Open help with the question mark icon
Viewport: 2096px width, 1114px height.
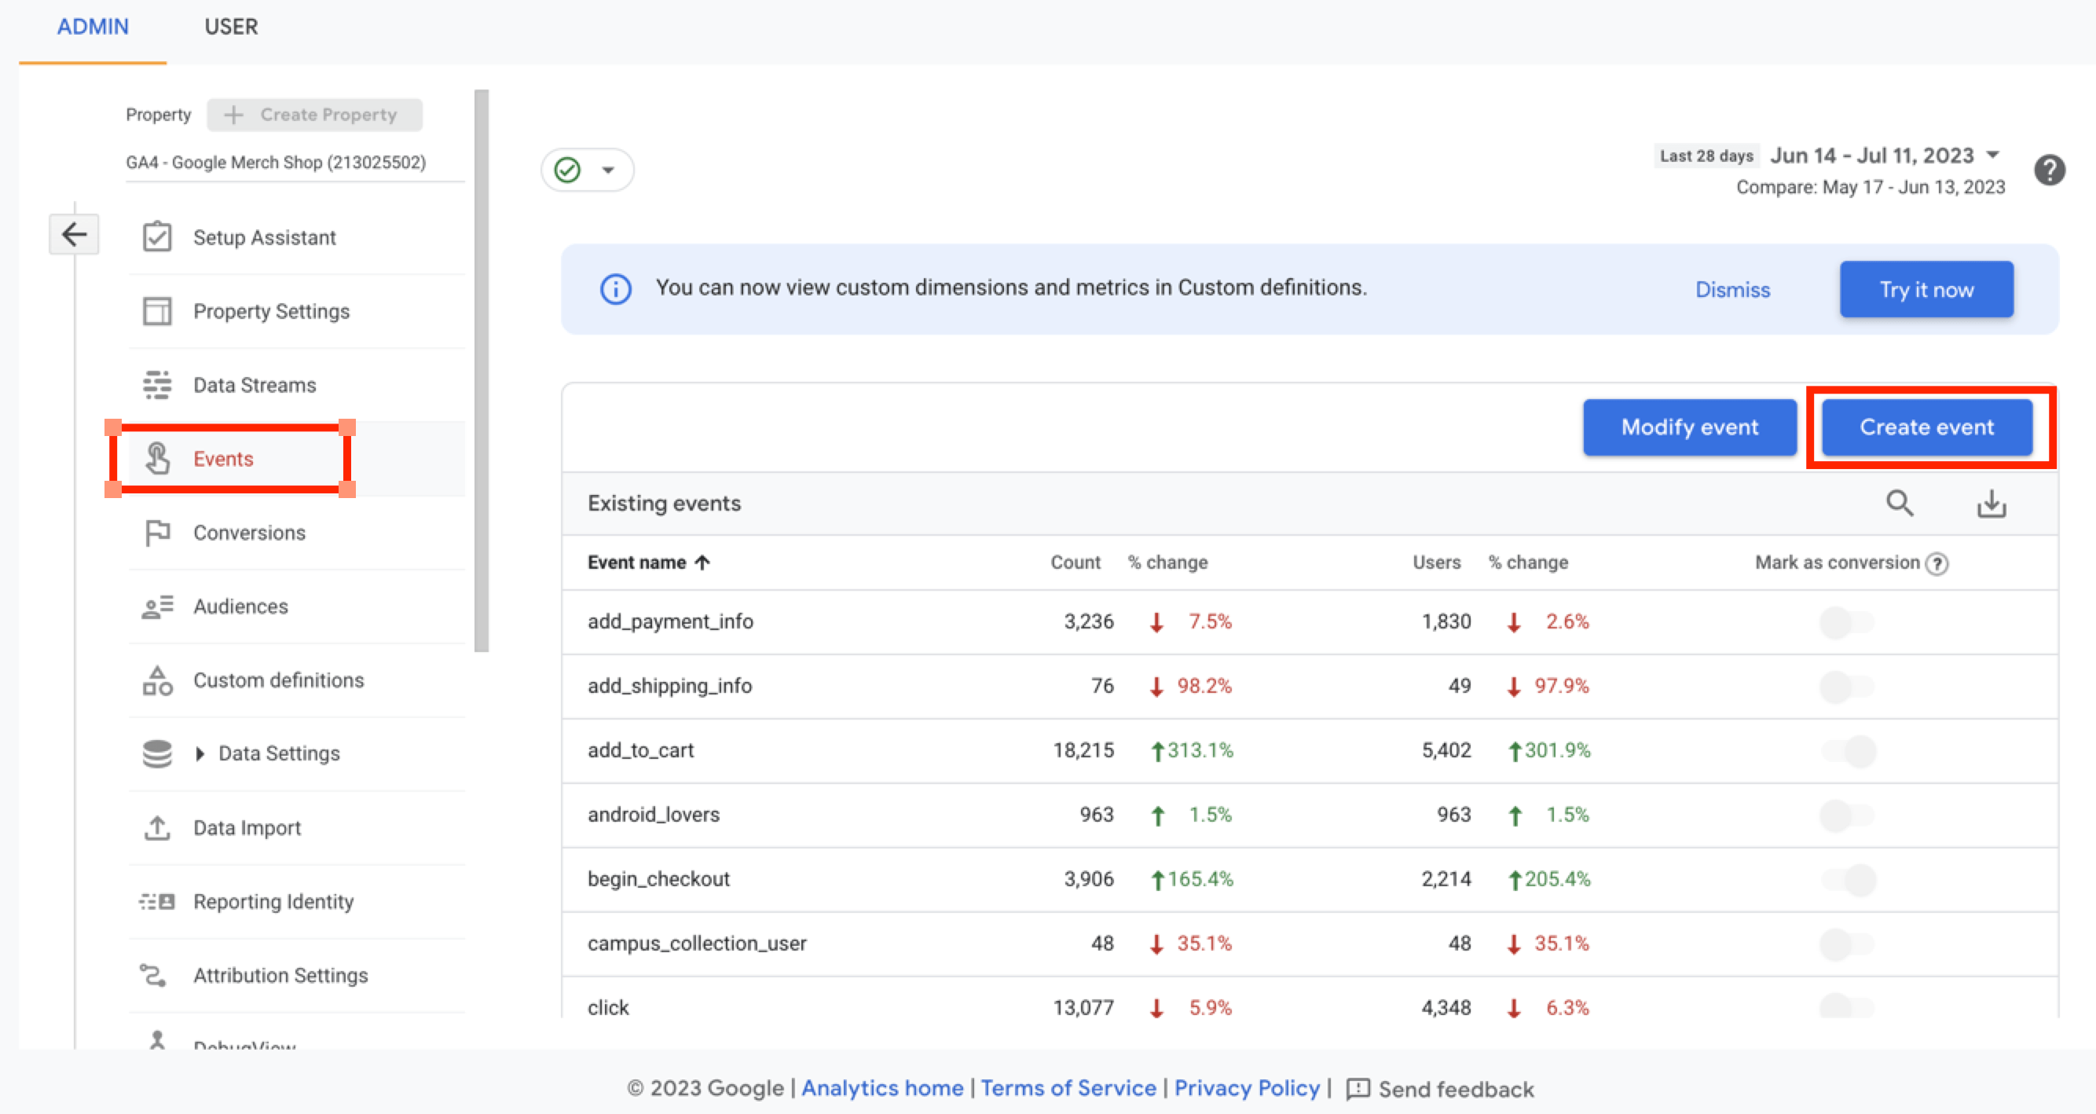(x=2050, y=170)
